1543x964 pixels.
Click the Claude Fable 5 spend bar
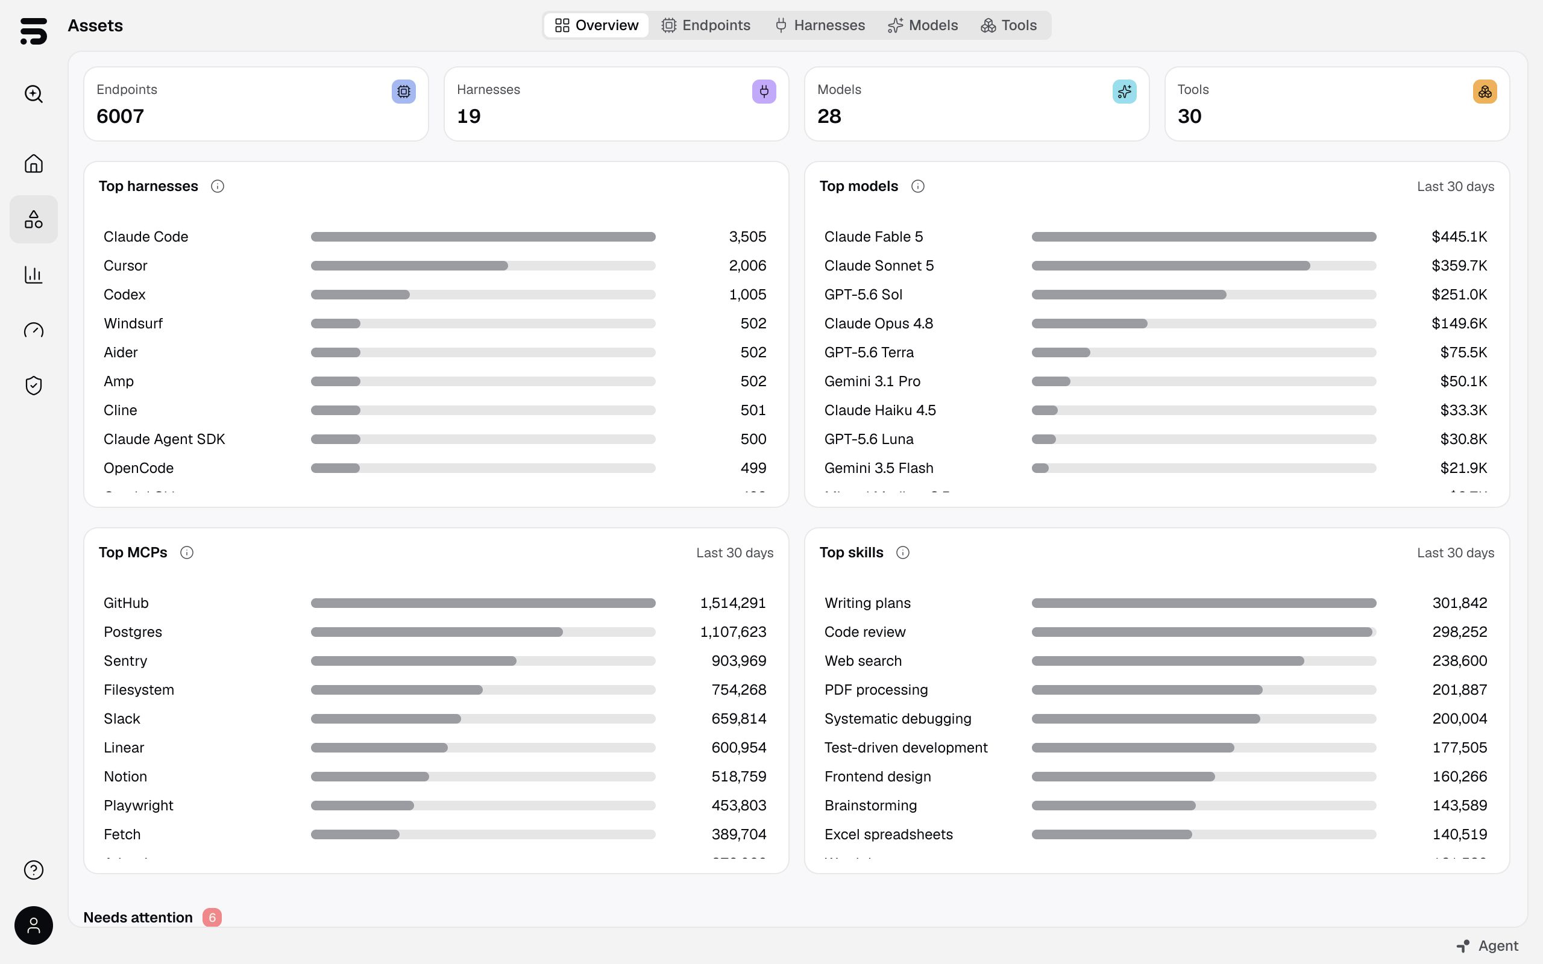point(1204,237)
